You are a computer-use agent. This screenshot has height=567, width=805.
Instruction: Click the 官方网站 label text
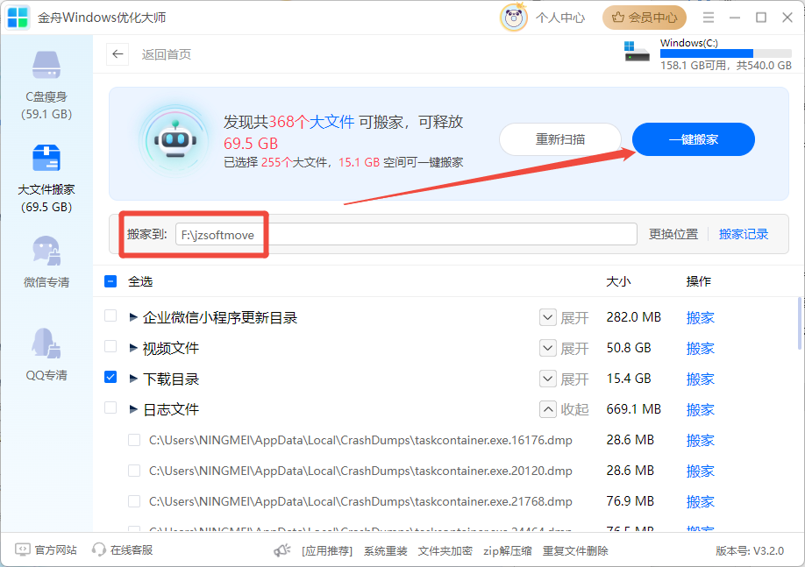tap(56, 550)
